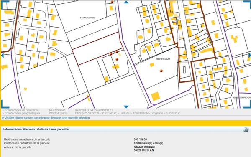This screenshot has height=157, width=251.
Task: Click the small blue building on map
Action: point(214,101)
